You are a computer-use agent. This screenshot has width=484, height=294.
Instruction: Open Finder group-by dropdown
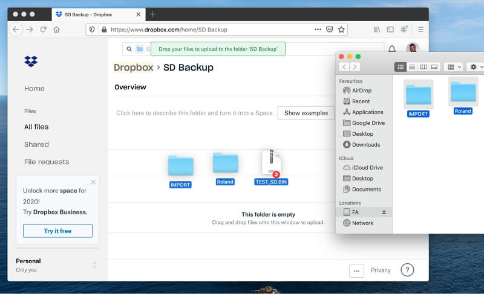click(x=454, y=67)
